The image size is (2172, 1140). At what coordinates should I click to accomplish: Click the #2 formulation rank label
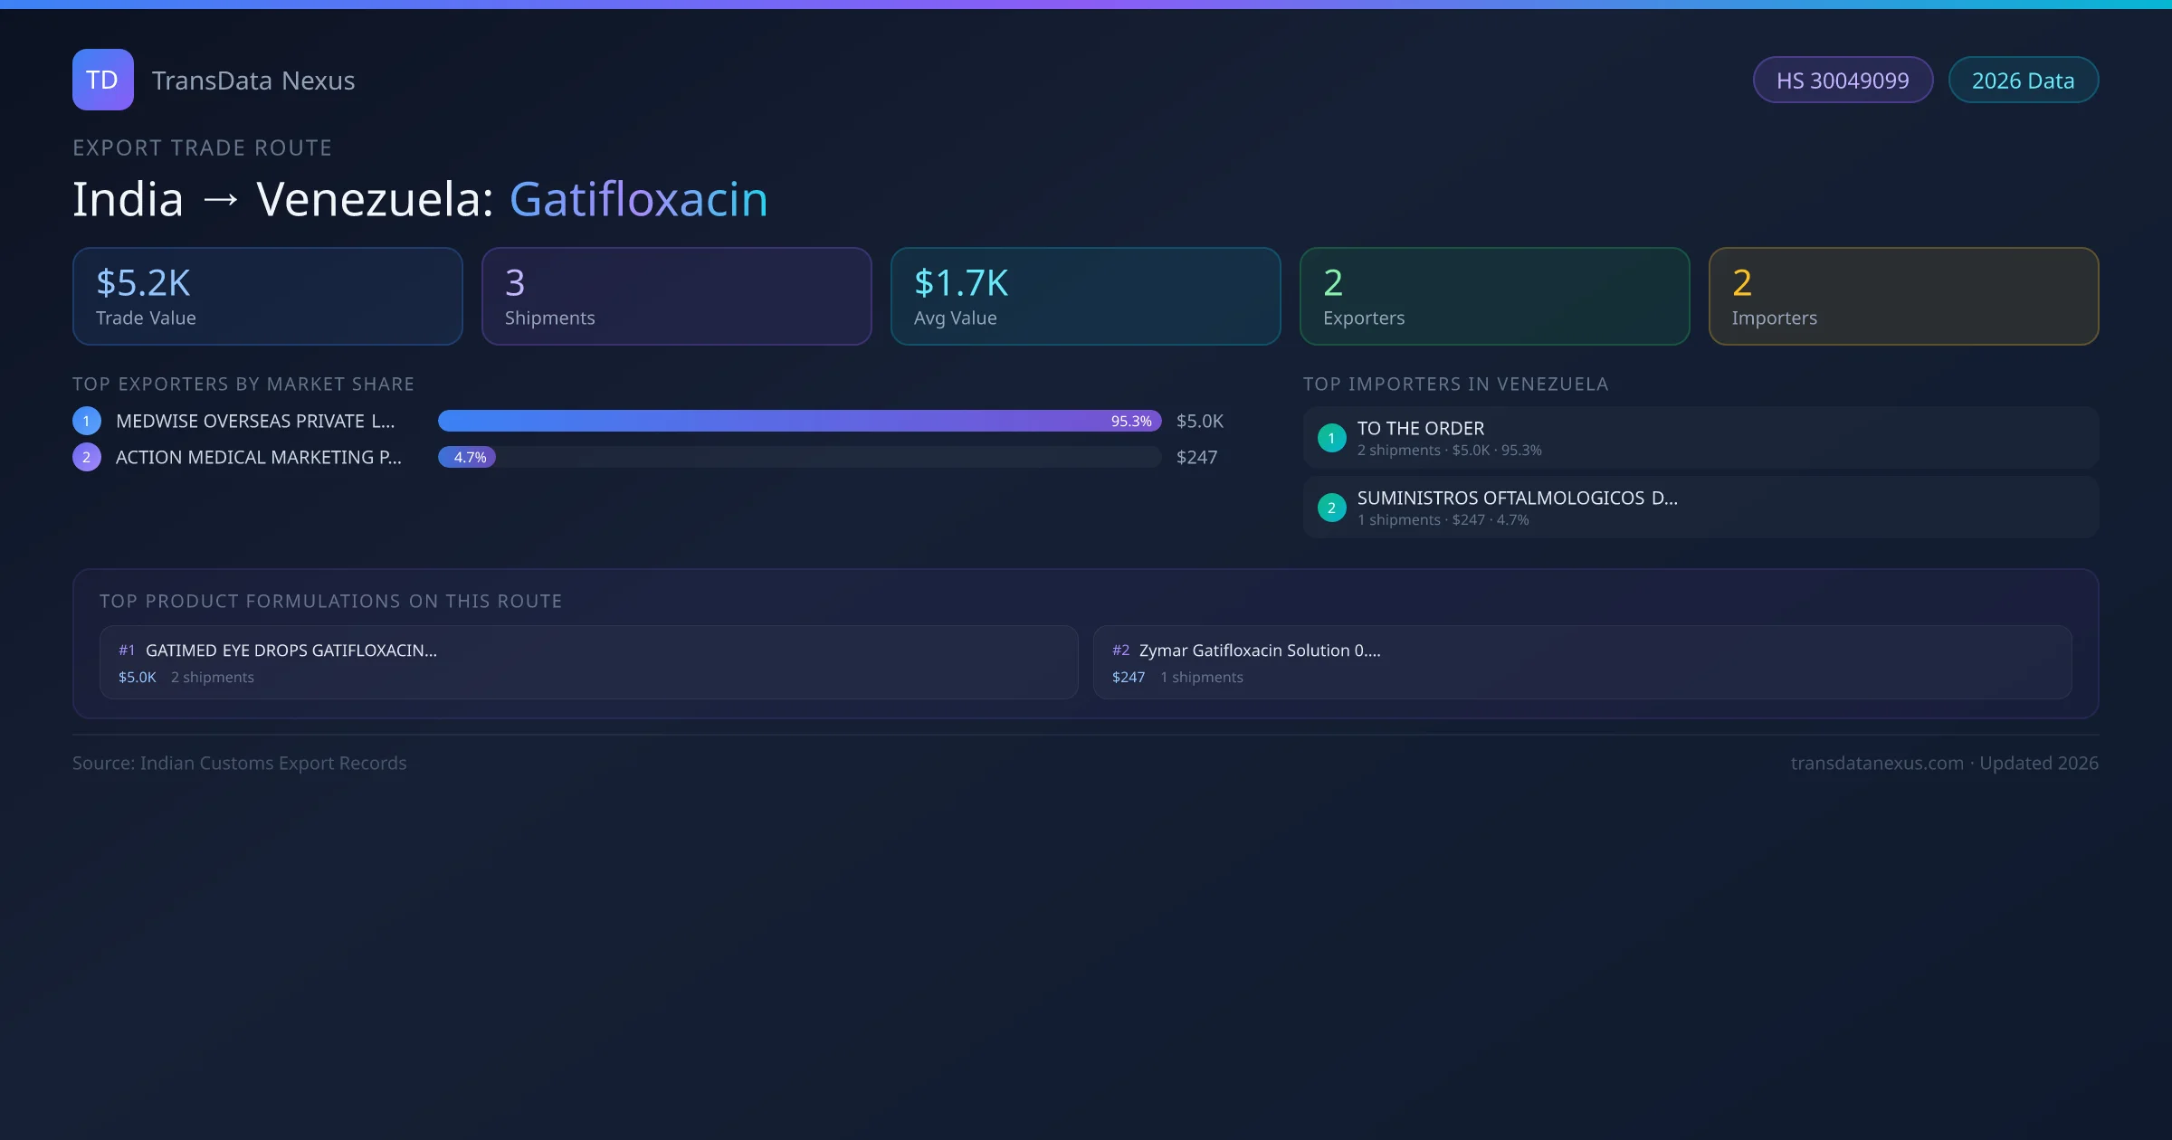pyautogui.click(x=1120, y=651)
